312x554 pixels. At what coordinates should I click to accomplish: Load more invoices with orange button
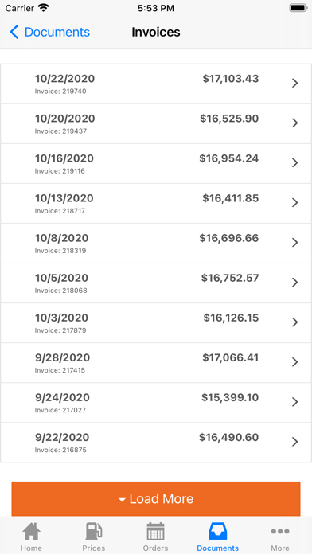pyautogui.click(x=156, y=498)
